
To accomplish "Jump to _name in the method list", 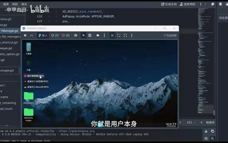I will tap(4, 97).
